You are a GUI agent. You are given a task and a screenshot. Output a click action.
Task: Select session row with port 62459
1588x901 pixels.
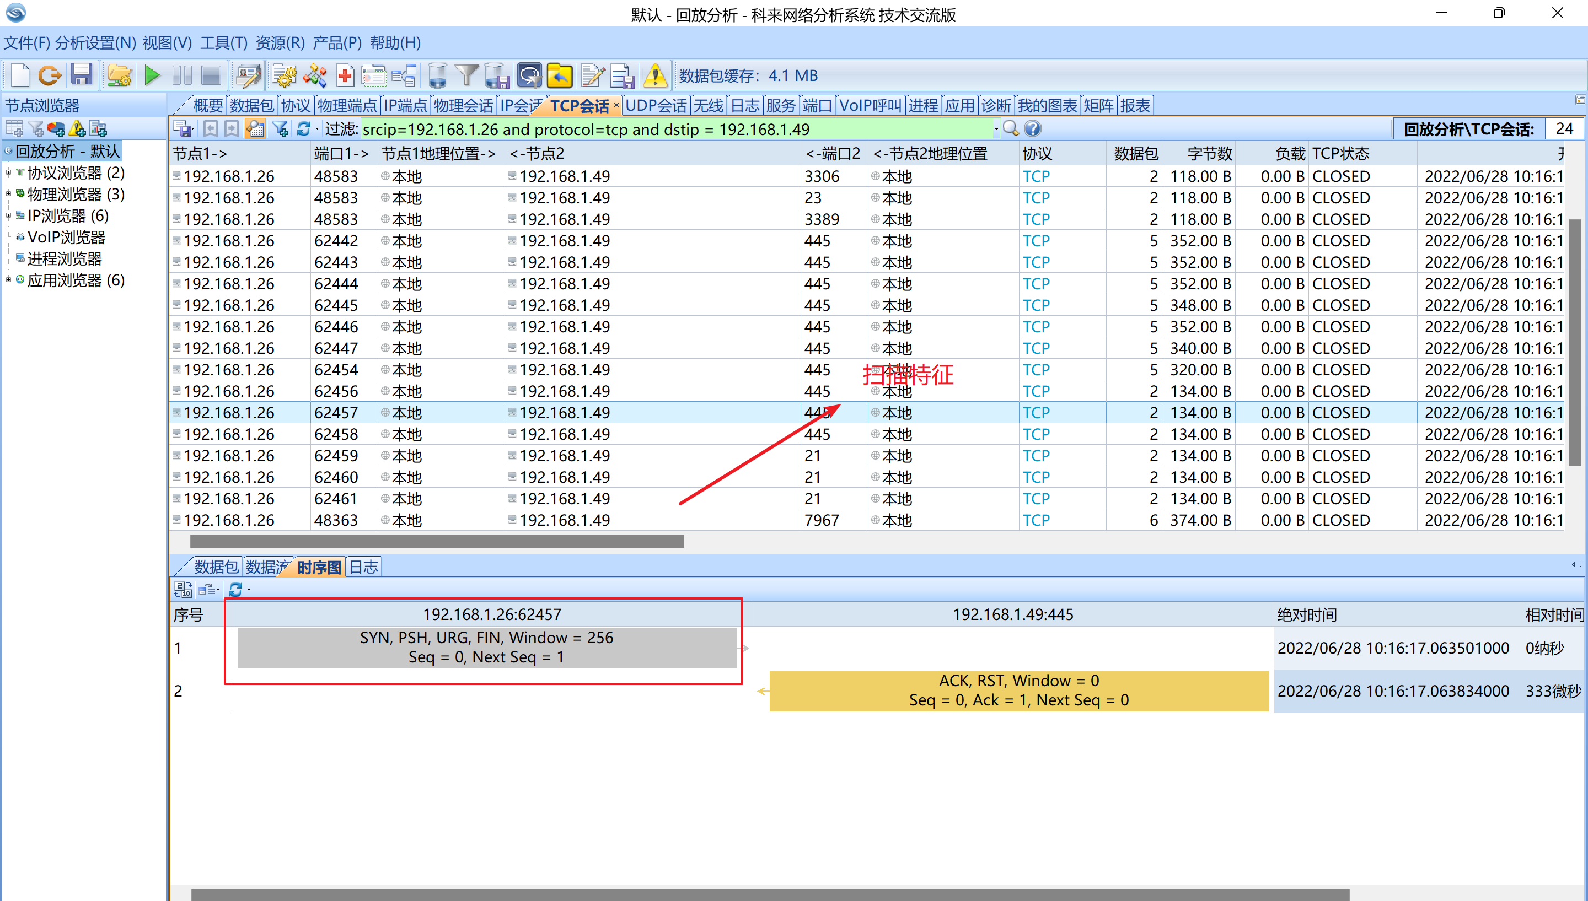(x=867, y=455)
